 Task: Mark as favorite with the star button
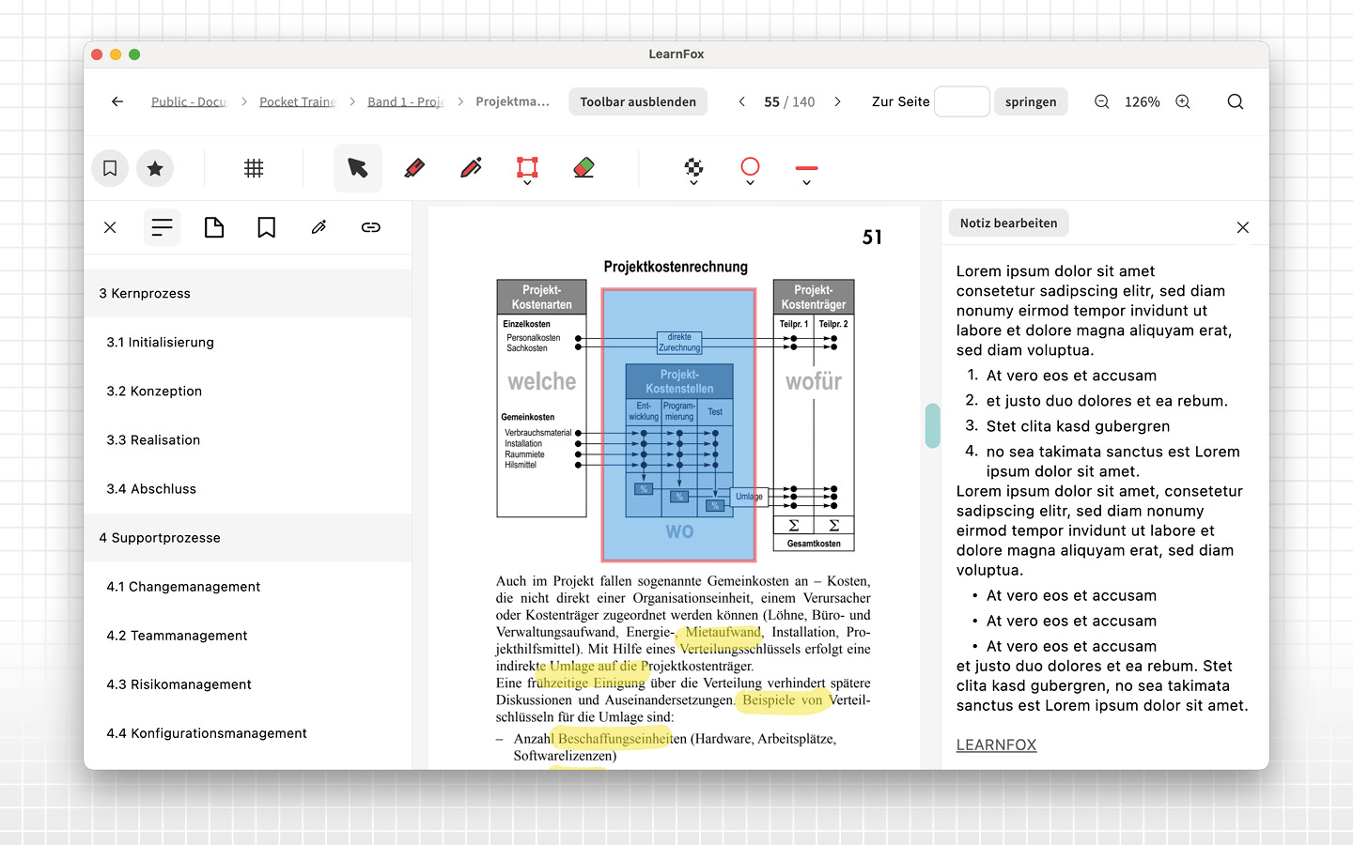155,168
